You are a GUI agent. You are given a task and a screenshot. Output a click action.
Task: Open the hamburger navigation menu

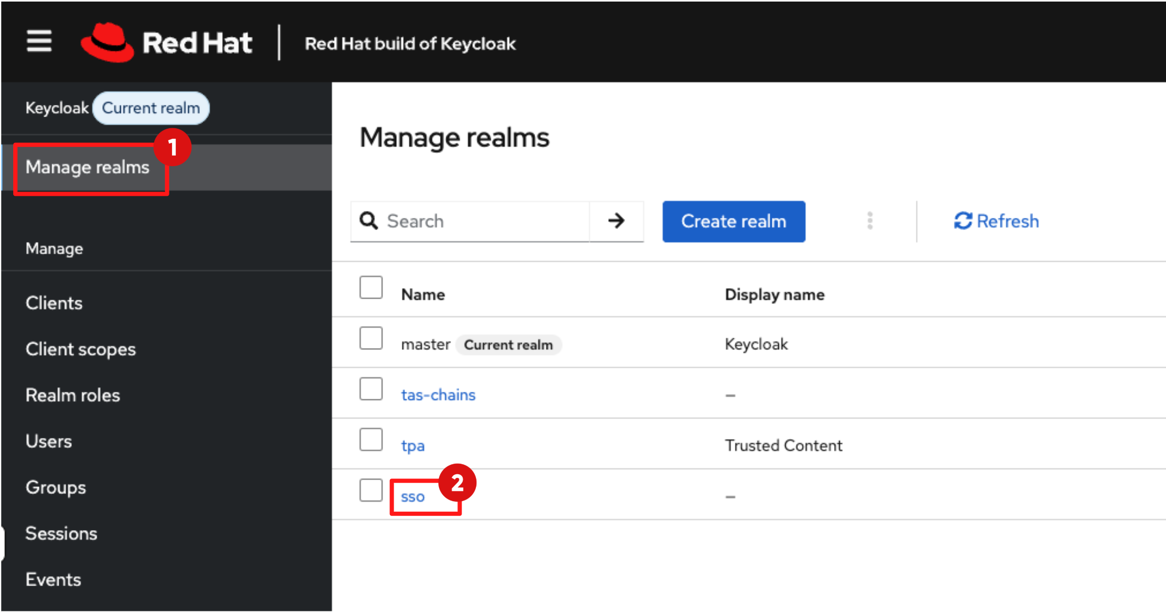pyautogui.click(x=39, y=41)
